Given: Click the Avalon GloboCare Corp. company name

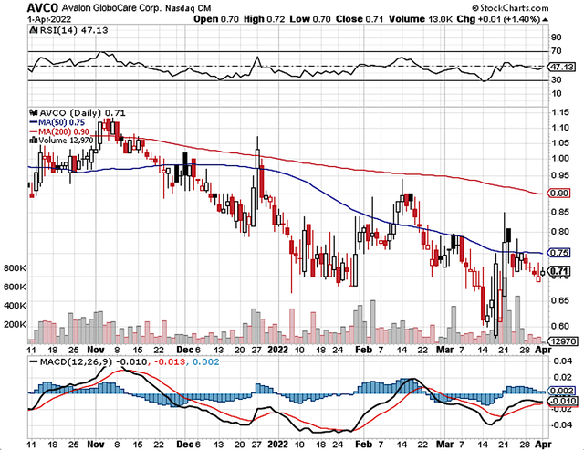Looking at the screenshot, I should [111, 8].
